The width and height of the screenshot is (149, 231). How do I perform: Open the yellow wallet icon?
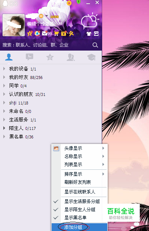(x=64, y=34)
